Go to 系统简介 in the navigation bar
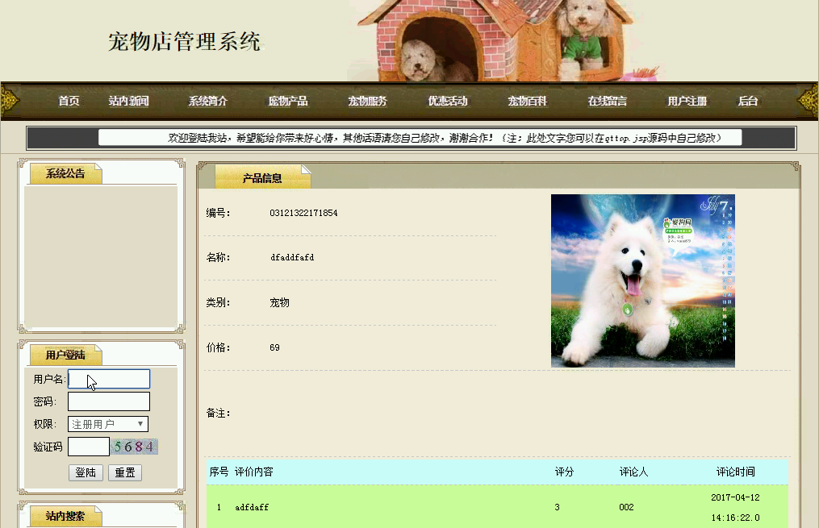This screenshot has height=528, width=819. pyautogui.click(x=208, y=102)
